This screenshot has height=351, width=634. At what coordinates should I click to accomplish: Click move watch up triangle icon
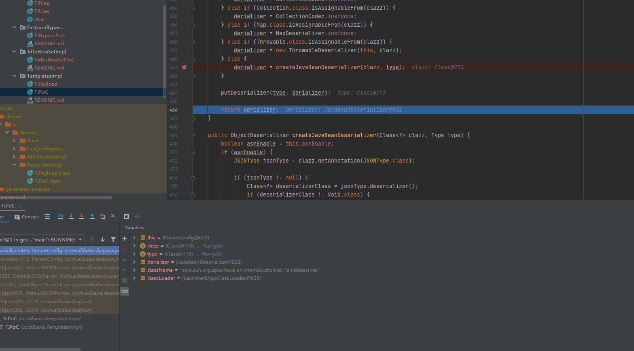coord(125,260)
